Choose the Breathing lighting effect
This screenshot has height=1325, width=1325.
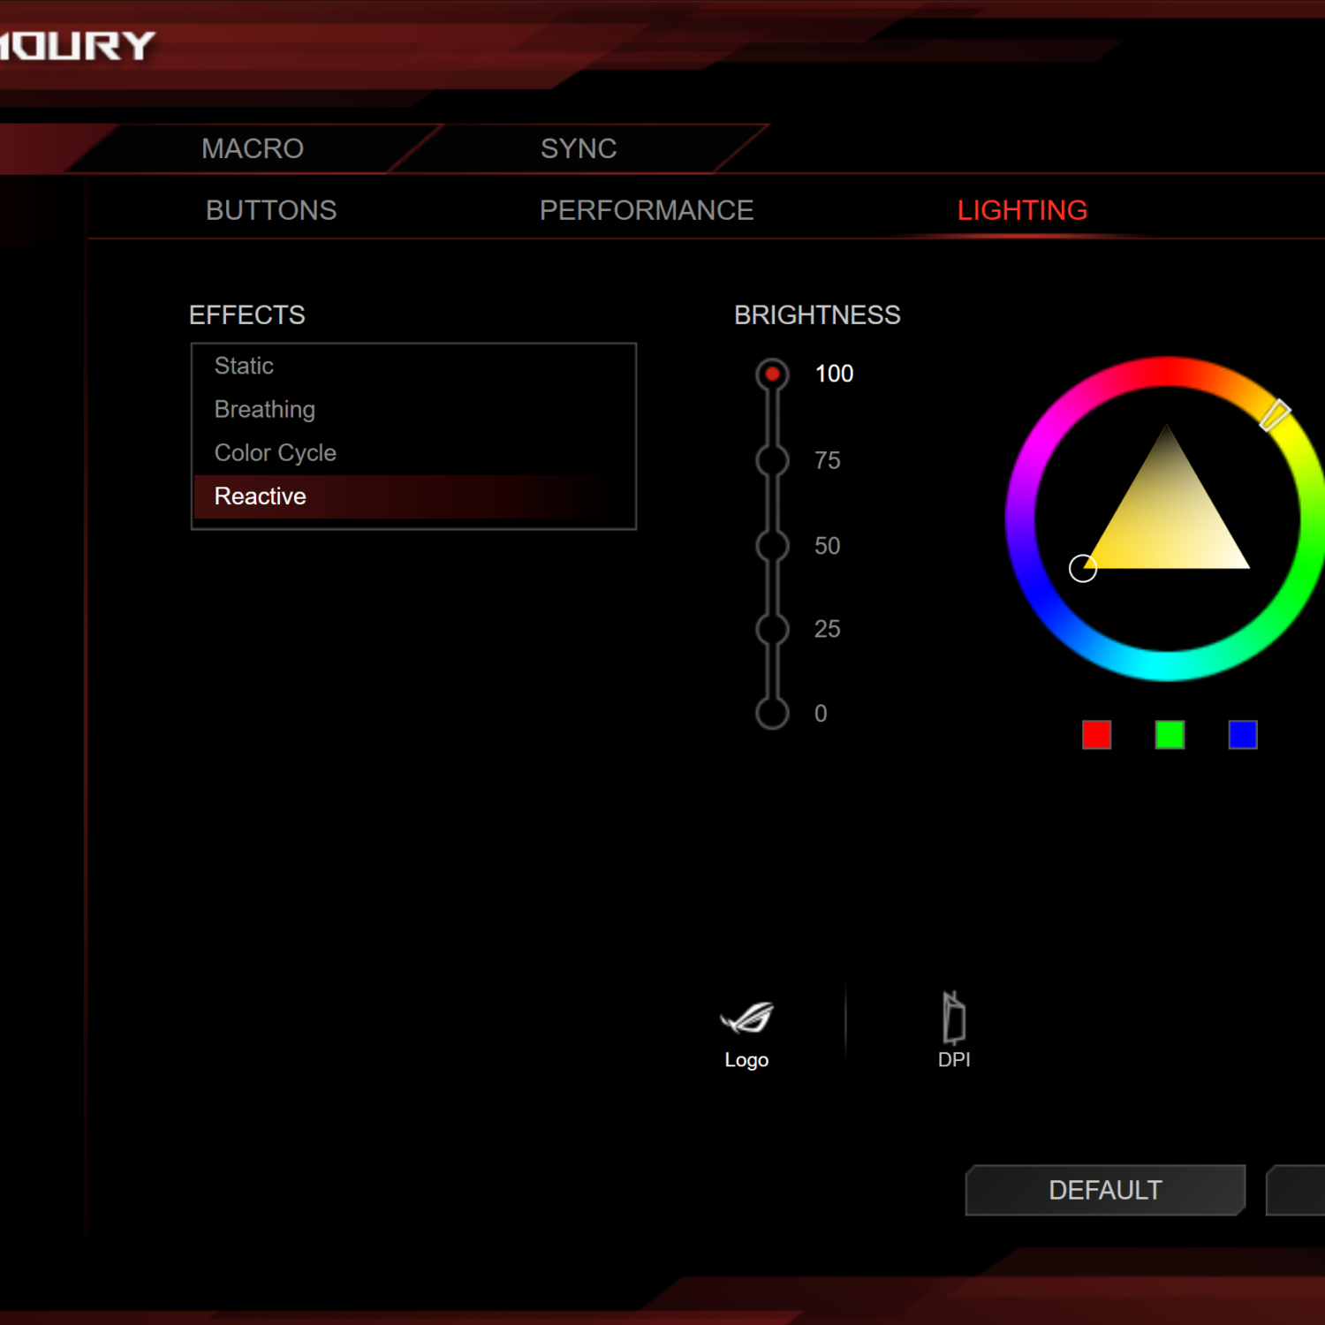pos(265,409)
